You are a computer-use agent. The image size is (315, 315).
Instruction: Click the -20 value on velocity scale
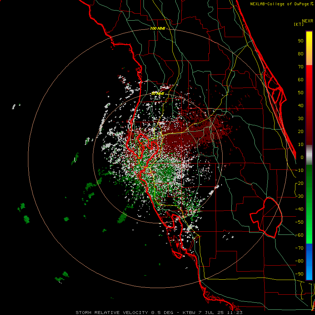(x=299, y=183)
